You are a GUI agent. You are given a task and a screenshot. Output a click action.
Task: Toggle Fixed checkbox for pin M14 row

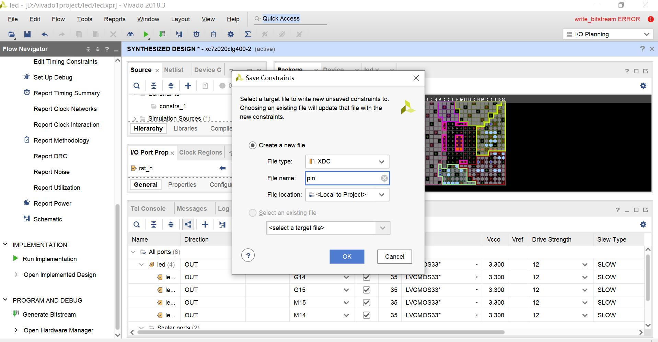(x=367, y=315)
